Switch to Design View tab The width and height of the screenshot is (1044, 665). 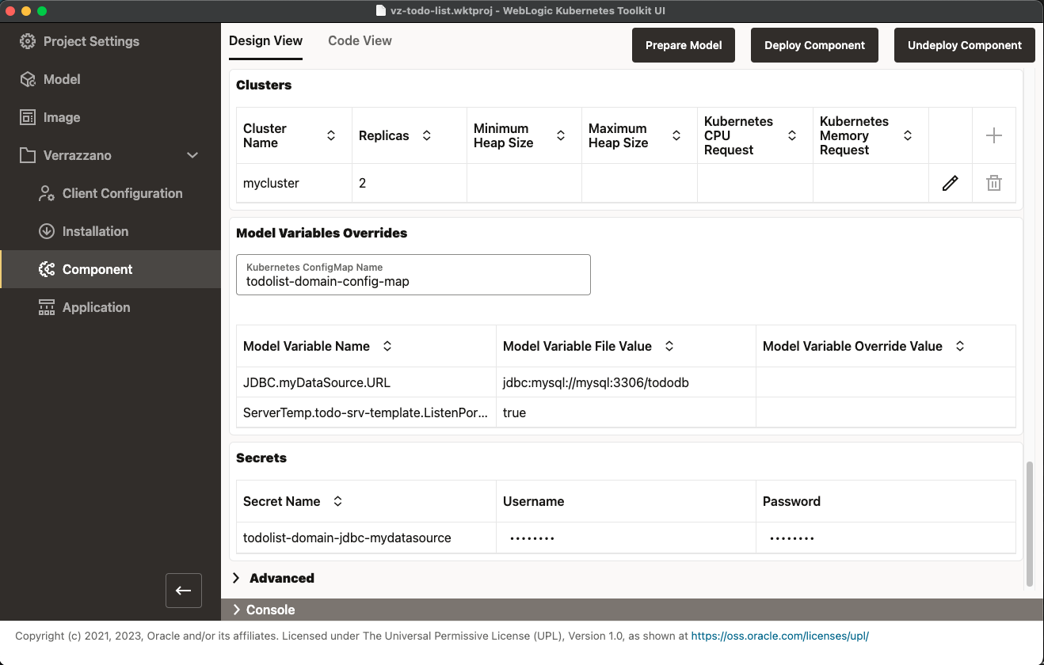pos(265,41)
